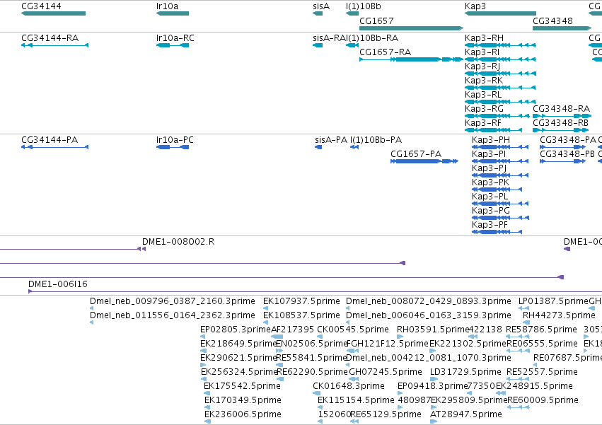Click the CG34348-PB protein feature

click(563, 161)
